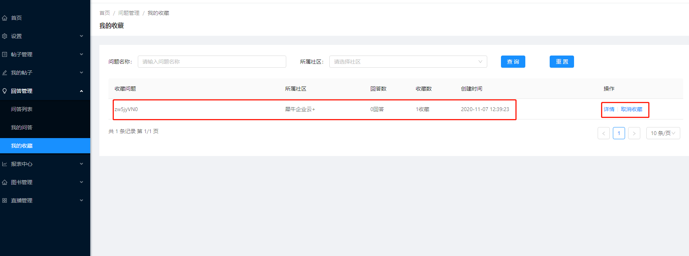Click the 收藏数 column header

(424, 89)
